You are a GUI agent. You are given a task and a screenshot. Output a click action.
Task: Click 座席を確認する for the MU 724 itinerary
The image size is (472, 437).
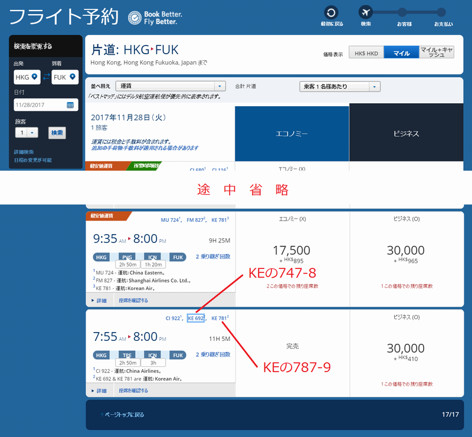[x=133, y=300]
